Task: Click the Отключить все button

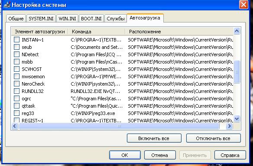Action: pyautogui.click(x=213, y=138)
